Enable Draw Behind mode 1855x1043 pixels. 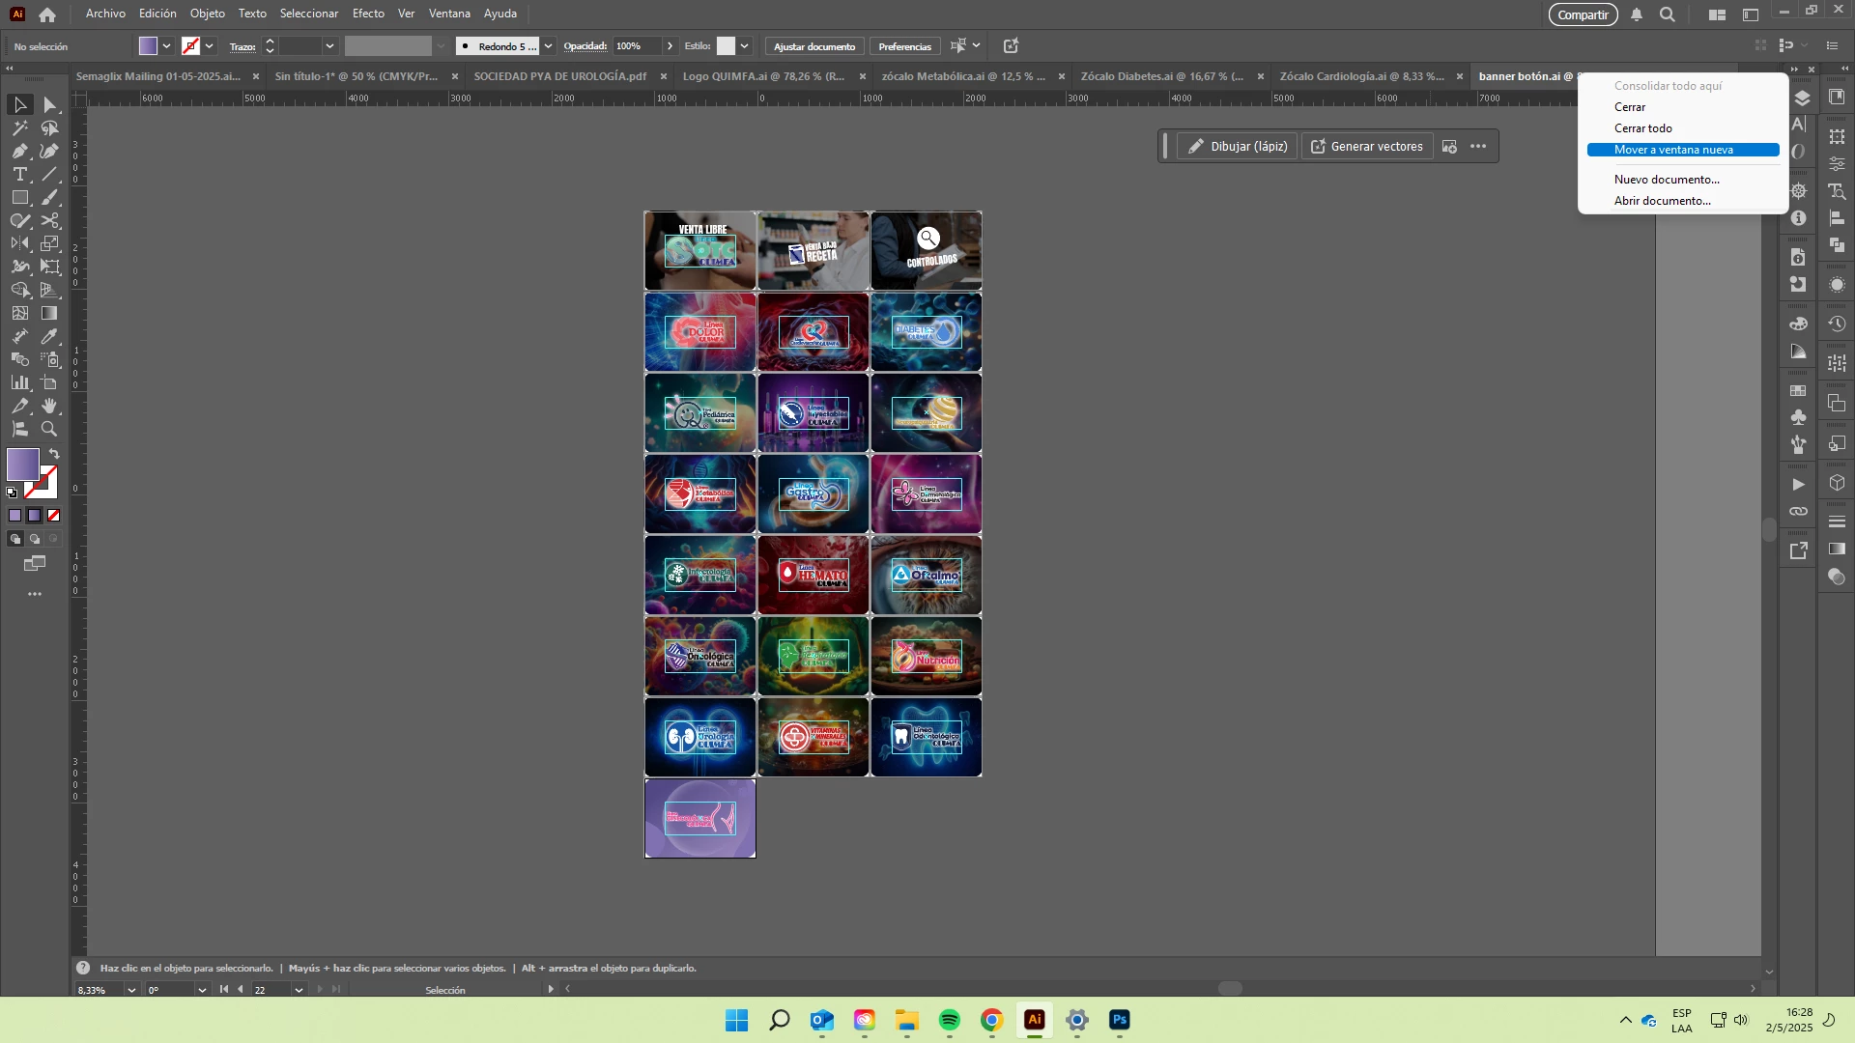click(35, 539)
